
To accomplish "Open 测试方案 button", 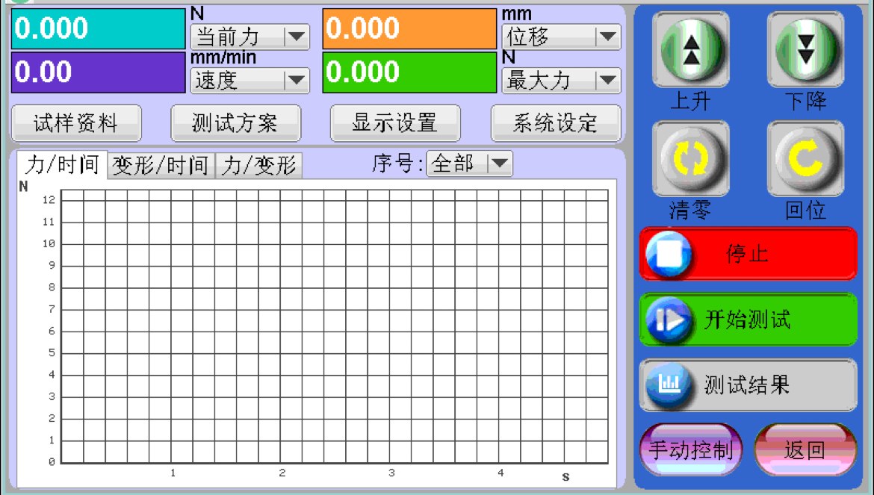I will pyautogui.click(x=236, y=123).
